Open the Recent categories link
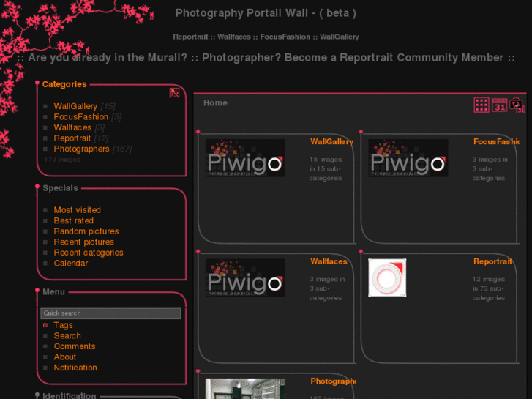The height and width of the screenshot is (399, 532). pos(89,253)
